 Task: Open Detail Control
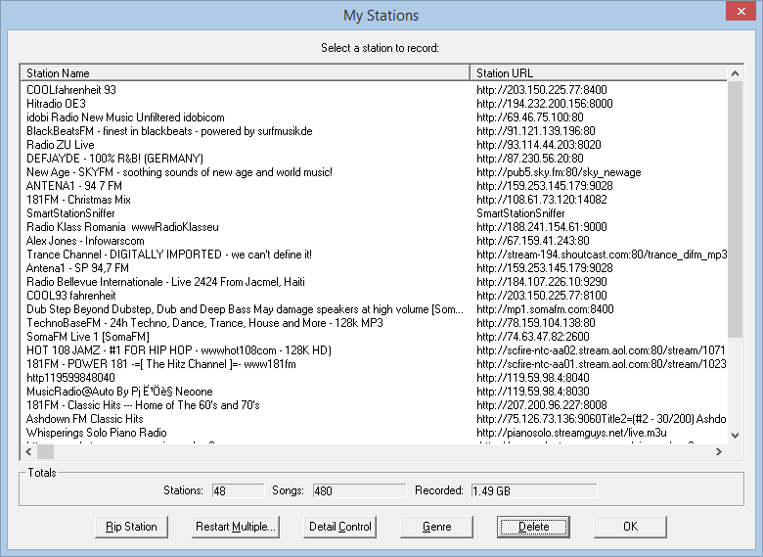339,527
